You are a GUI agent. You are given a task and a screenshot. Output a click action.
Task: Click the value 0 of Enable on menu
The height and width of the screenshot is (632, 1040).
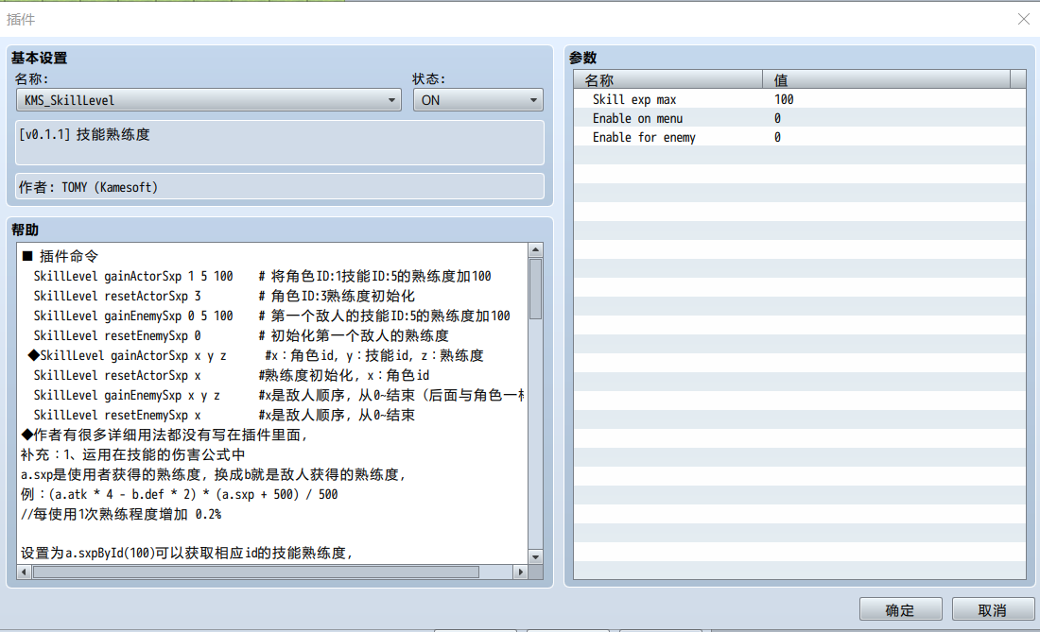[777, 118]
